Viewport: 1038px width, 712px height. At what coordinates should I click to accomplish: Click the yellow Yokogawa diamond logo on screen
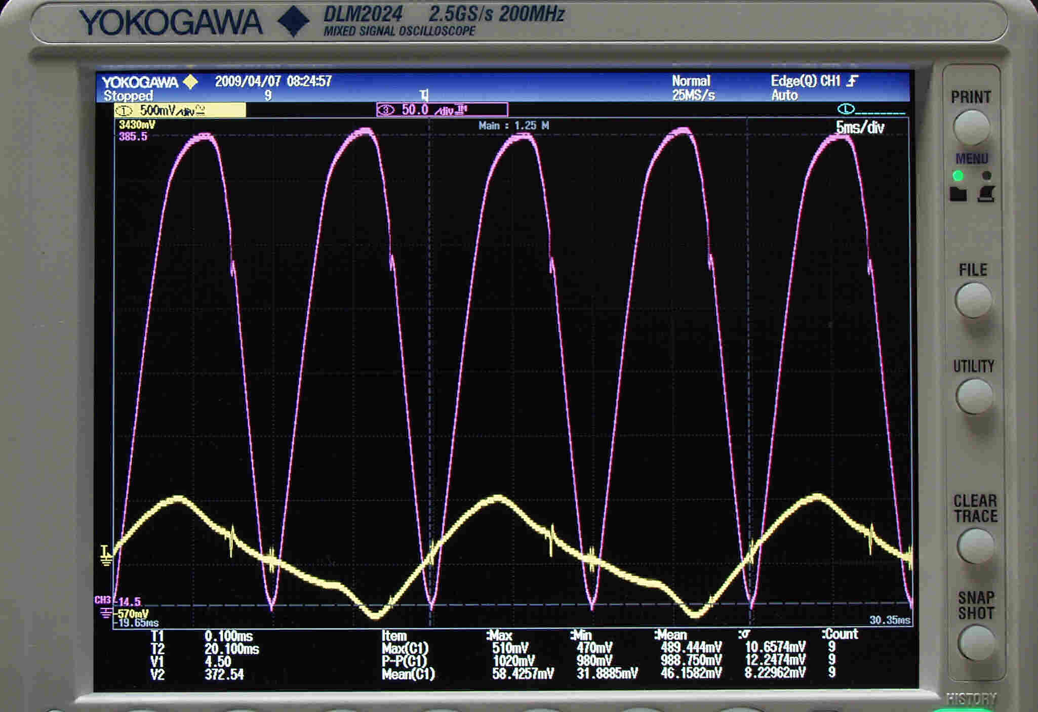[x=190, y=81]
